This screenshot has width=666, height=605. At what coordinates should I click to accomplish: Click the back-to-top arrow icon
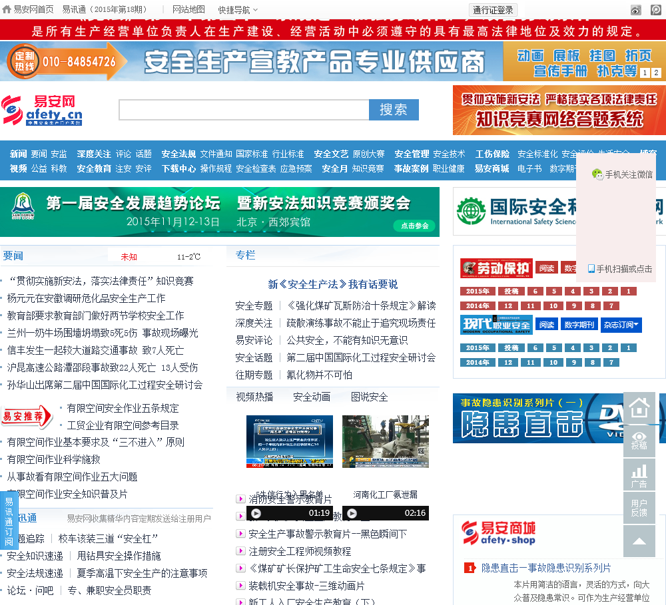[x=639, y=541]
